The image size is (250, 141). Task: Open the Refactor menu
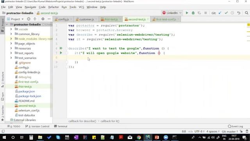pyautogui.click(x=54, y=7)
